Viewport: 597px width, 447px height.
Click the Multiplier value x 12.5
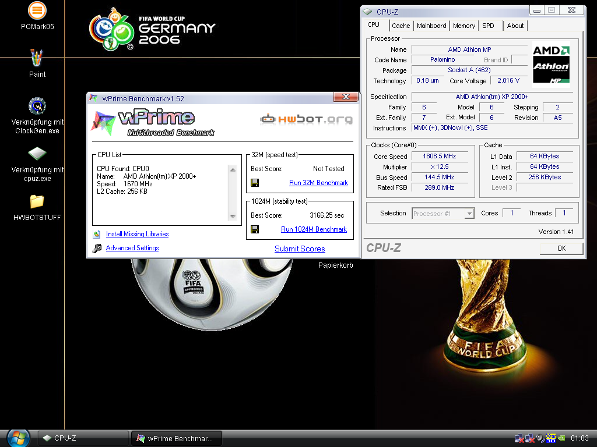pyautogui.click(x=440, y=166)
